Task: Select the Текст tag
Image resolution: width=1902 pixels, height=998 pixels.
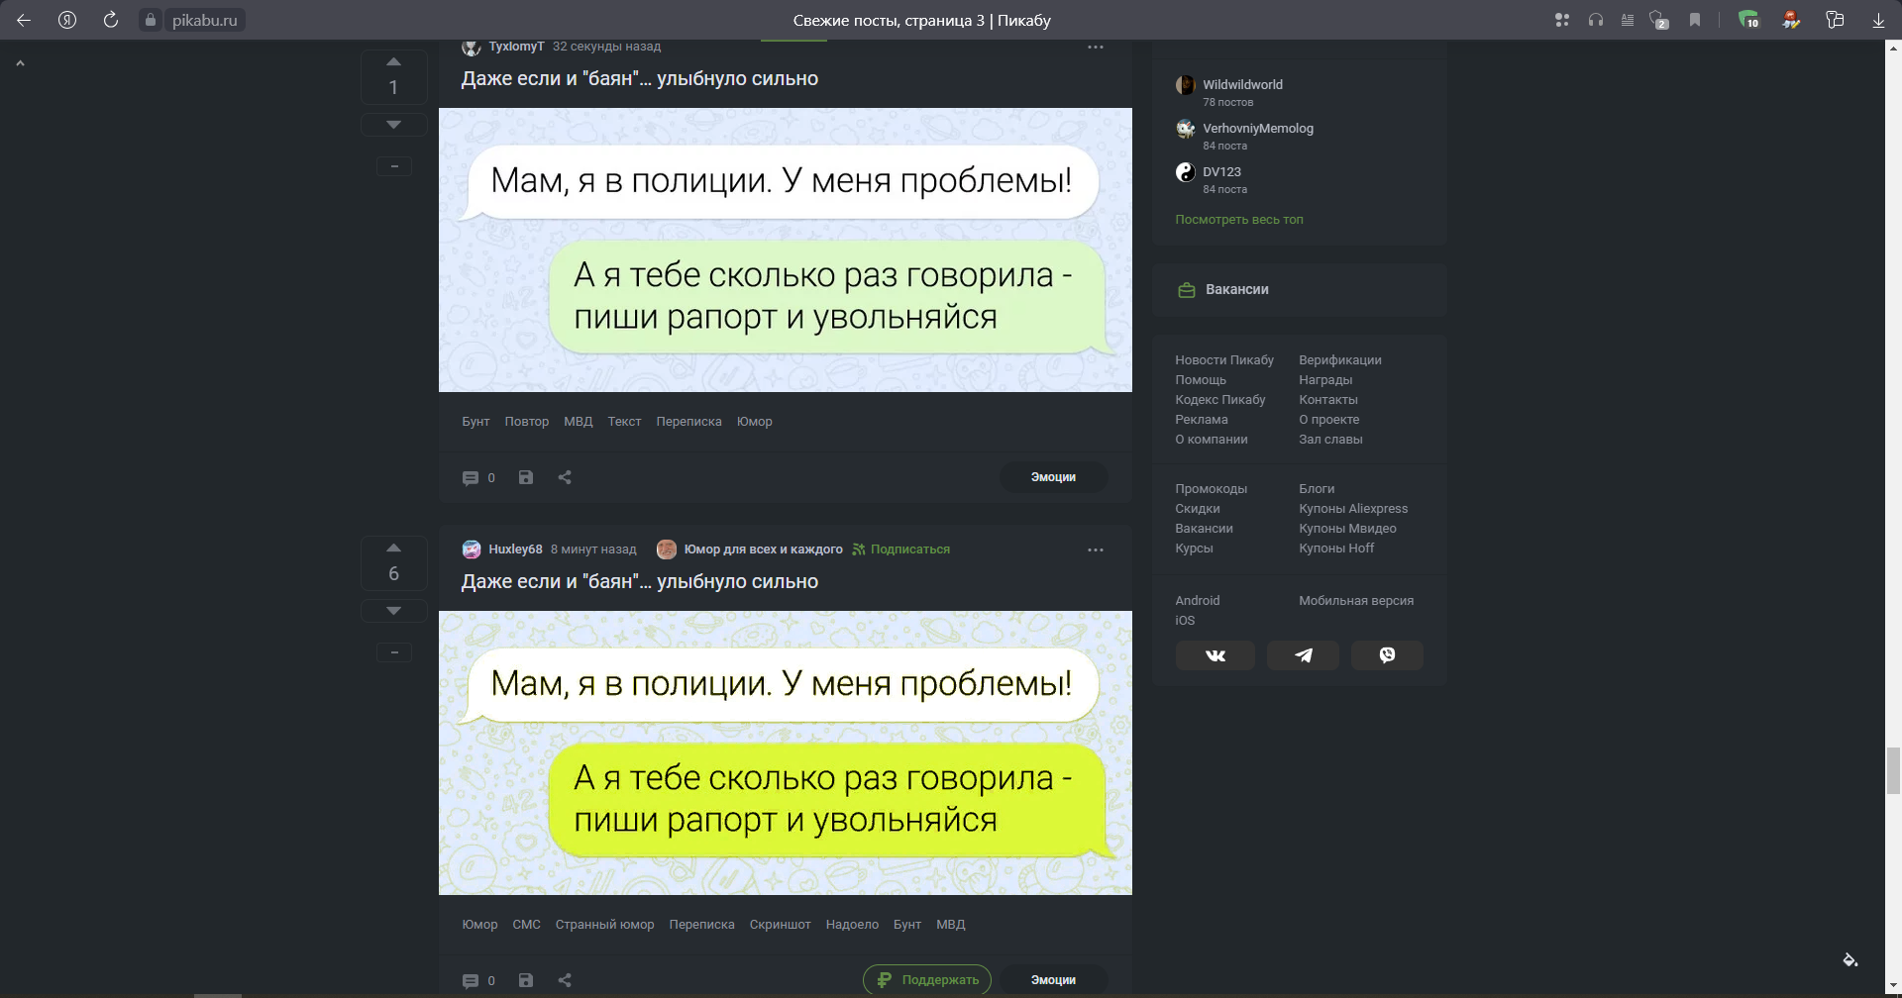Action: coord(624,422)
